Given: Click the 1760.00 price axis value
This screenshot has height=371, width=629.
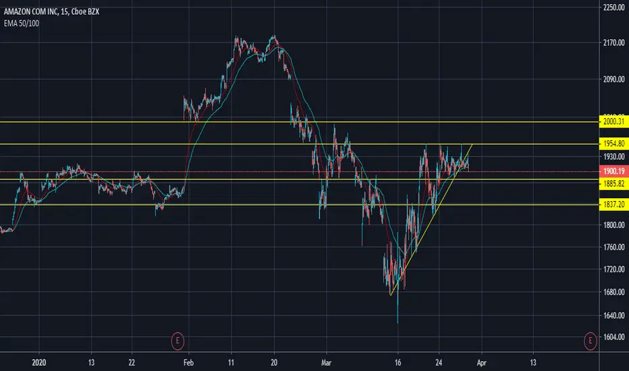Looking at the screenshot, I should pos(613,247).
